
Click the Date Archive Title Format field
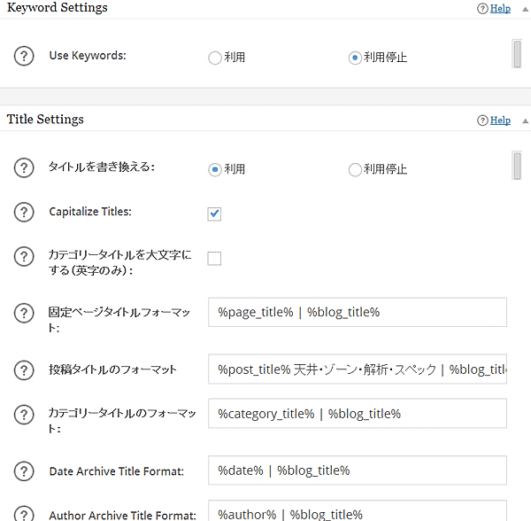358,470
